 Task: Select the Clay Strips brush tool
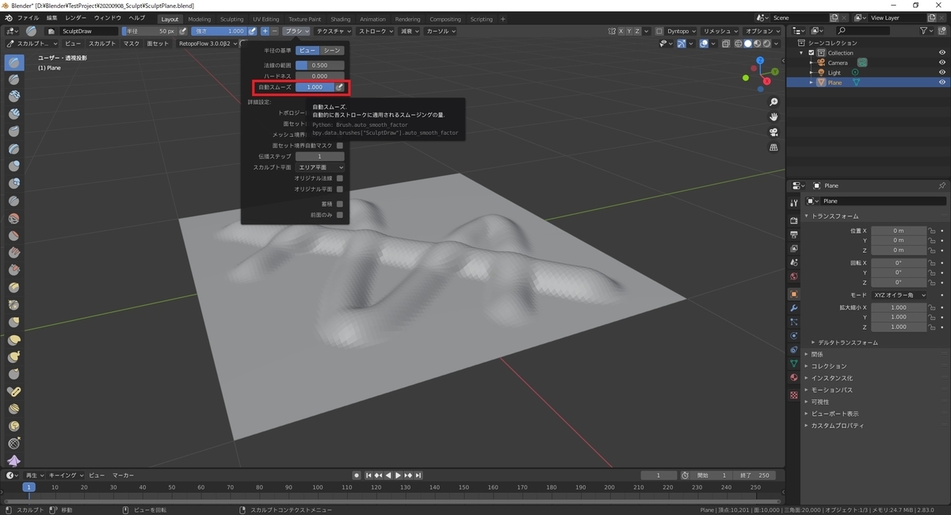point(14,114)
